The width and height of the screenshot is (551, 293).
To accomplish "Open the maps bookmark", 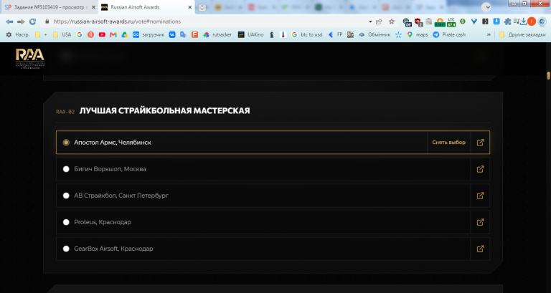I will [x=418, y=34].
